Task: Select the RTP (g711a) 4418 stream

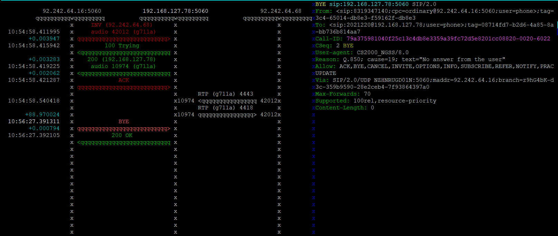Action: click(x=225, y=108)
